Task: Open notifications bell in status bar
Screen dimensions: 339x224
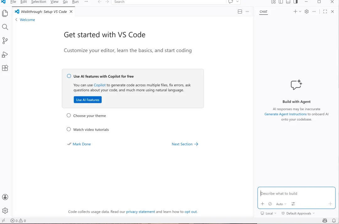Action: (x=334, y=221)
